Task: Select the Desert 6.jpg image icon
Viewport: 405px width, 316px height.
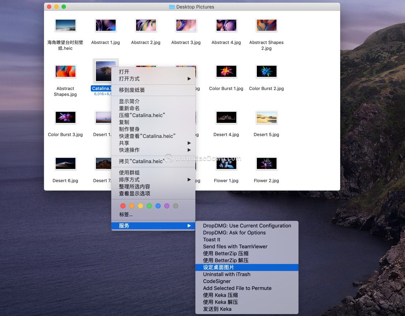Action: click(65, 163)
